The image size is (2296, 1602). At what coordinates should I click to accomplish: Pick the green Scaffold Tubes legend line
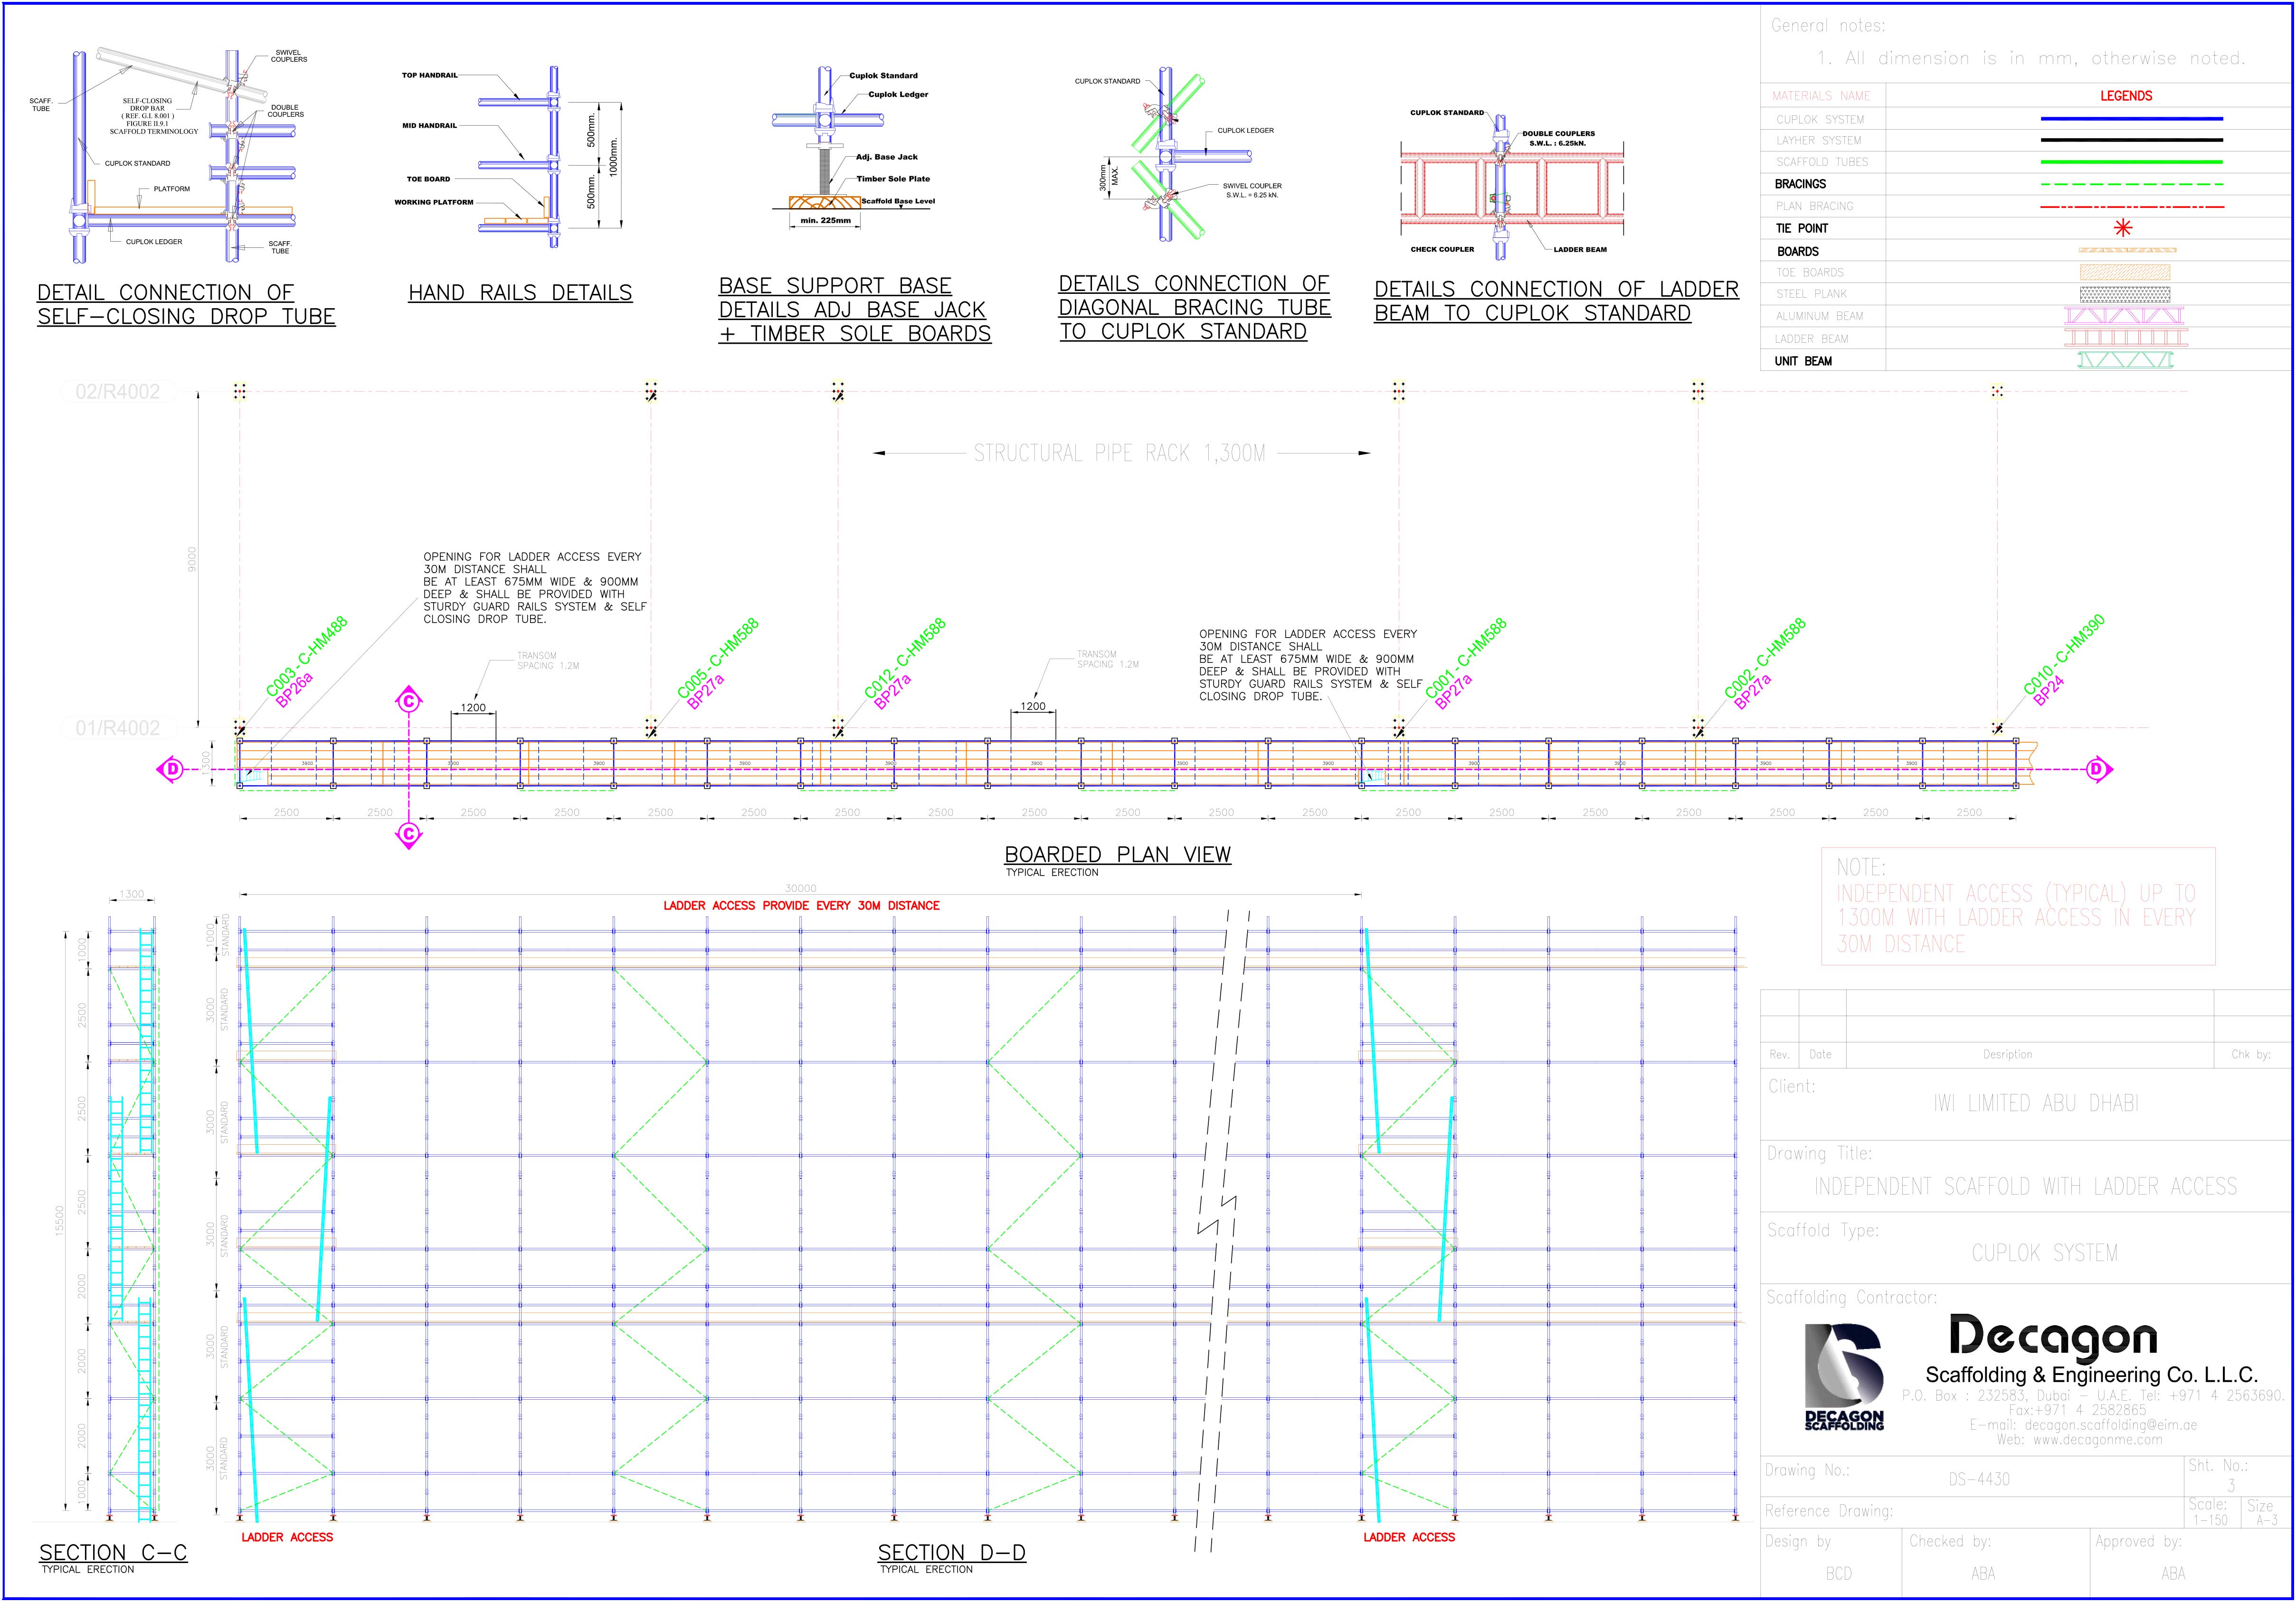2131,162
